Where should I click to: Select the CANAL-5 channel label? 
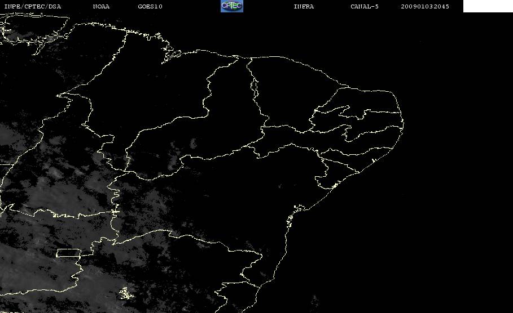click(365, 7)
